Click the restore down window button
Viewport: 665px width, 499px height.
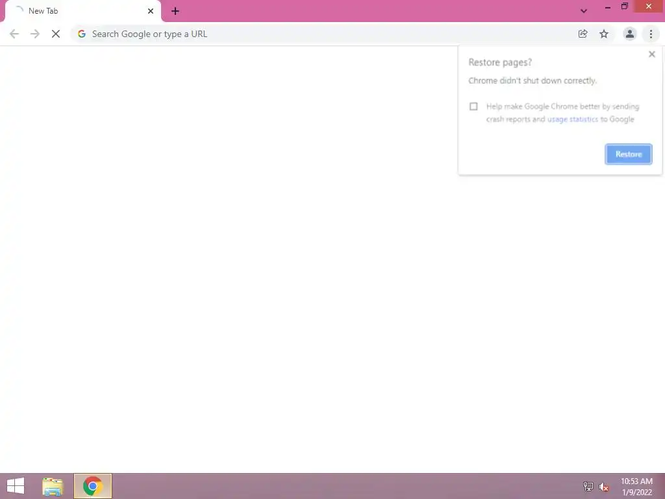coord(625,6)
